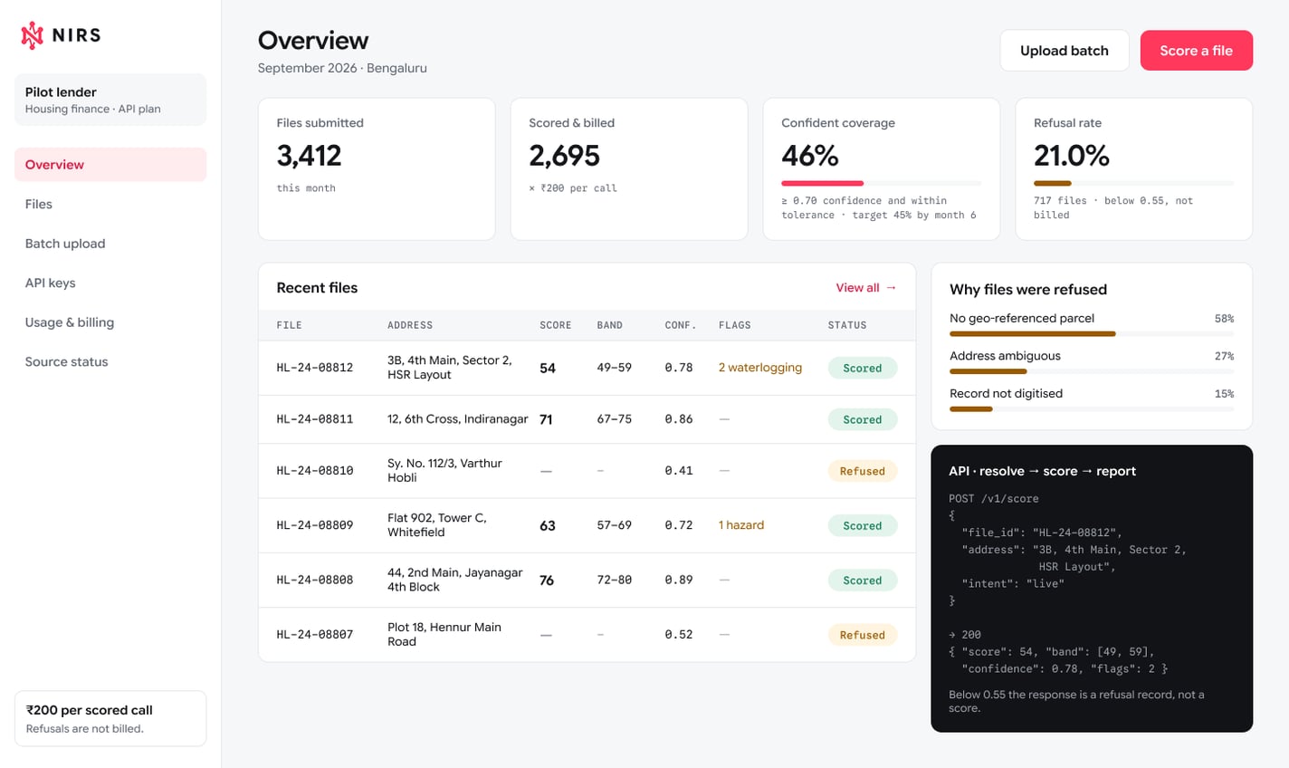Open the Overview page in sidebar
1289x768 pixels.
click(110, 165)
